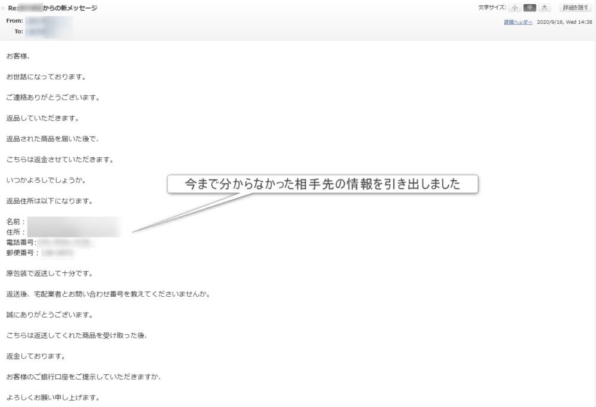
Task: Click the line いつかよろしでしょうか。
Action: tap(46, 180)
